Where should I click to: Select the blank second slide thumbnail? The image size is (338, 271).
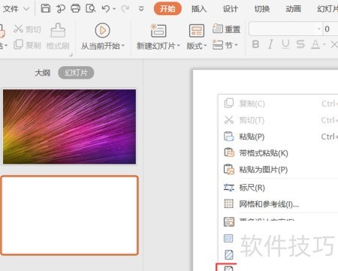click(69, 215)
